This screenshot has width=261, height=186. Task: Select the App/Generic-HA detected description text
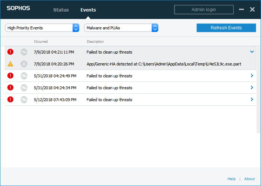[164, 64]
